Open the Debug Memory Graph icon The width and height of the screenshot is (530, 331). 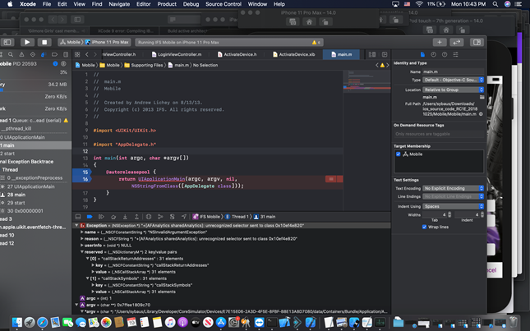160,217
